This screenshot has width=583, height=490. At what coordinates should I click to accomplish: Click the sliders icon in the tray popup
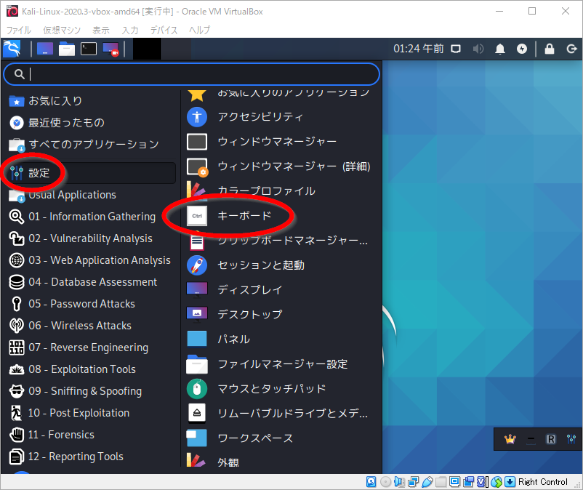[x=571, y=439]
